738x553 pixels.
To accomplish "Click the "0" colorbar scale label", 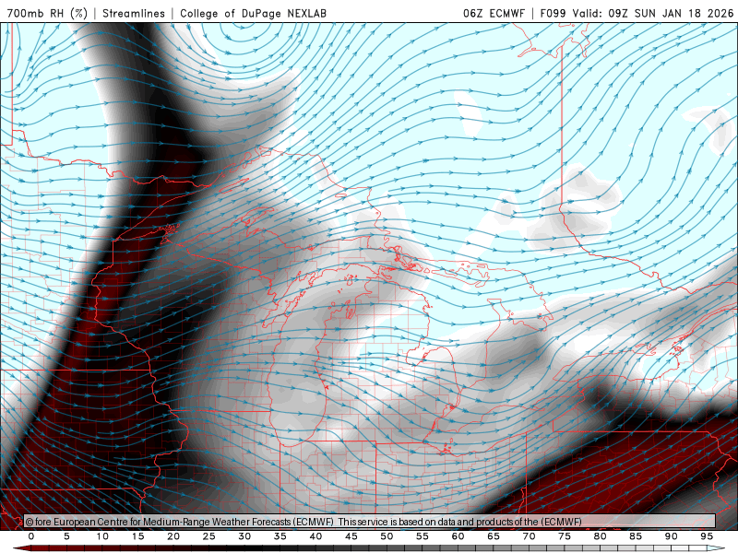I will [x=31, y=536].
